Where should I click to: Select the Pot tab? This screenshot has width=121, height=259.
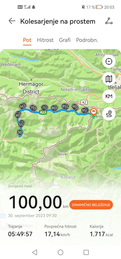point(27,40)
